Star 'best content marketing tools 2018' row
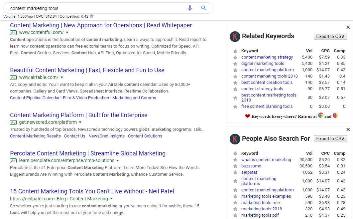 click(x=235, y=98)
